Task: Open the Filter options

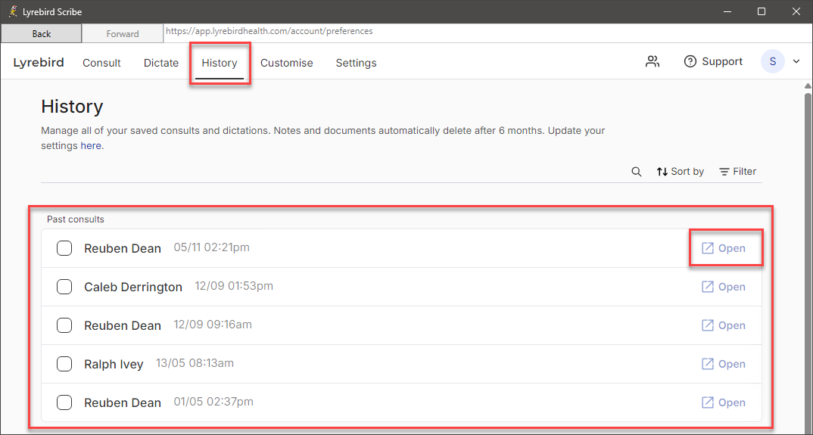Action: point(737,172)
